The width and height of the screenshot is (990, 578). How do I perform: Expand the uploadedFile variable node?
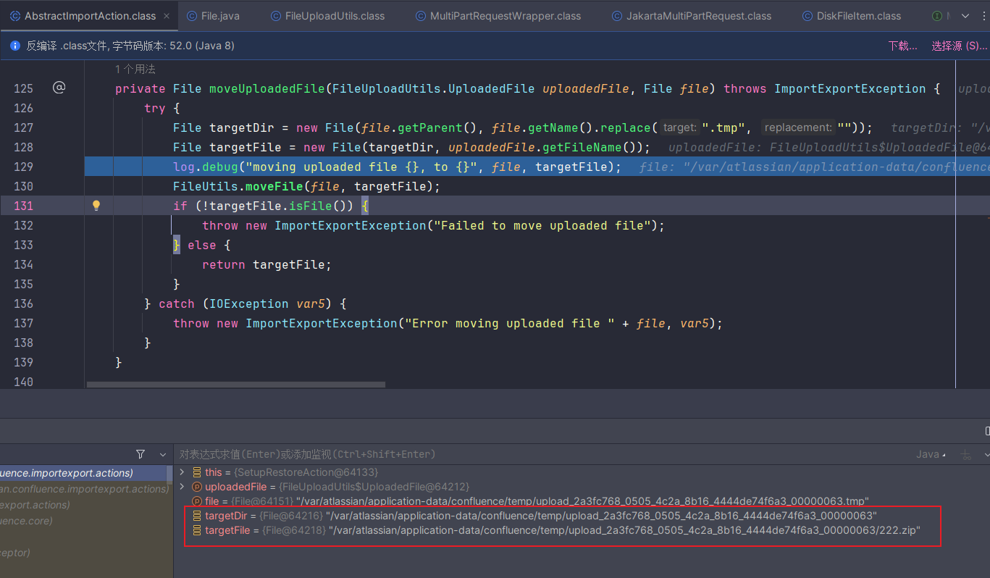click(x=182, y=487)
